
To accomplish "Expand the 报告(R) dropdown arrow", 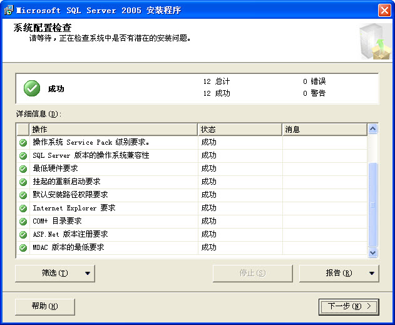I will (372, 273).
